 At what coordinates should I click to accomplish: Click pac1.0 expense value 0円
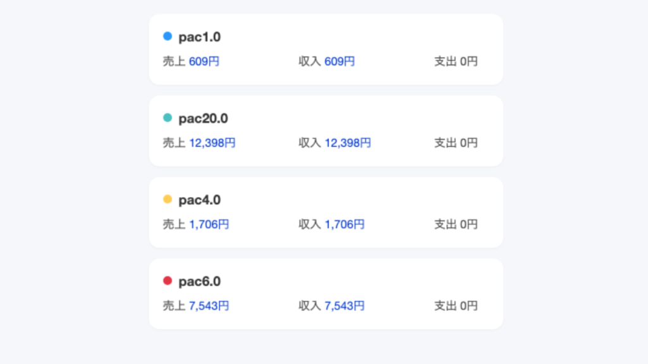pyautogui.click(x=469, y=61)
